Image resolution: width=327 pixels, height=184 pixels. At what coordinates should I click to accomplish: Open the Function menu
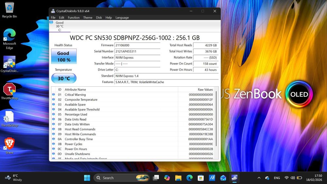click(74, 18)
